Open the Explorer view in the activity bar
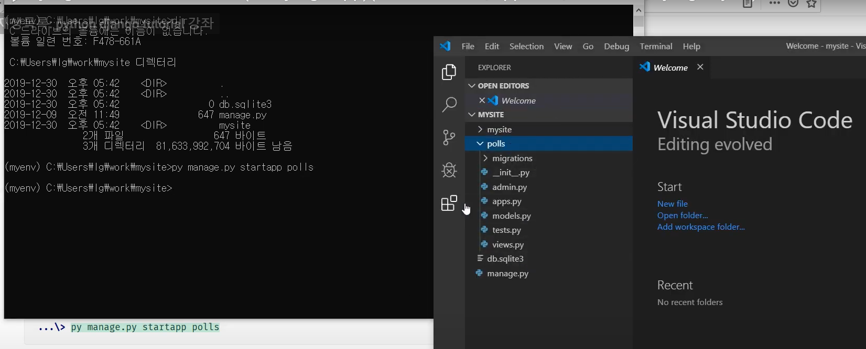The height and width of the screenshot is (349, 866). pyautogui.click(x=449, y=72)
